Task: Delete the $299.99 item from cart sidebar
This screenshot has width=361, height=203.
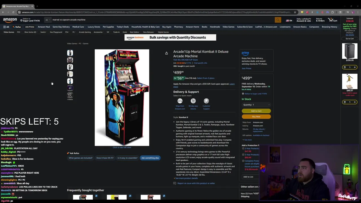Action: point(345,67)
